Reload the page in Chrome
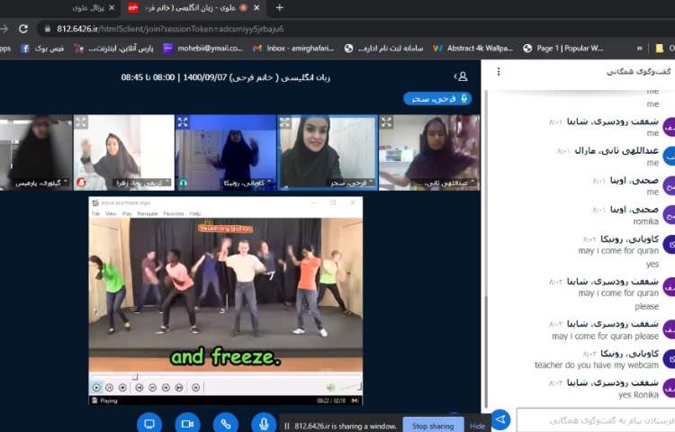The height and width of the screenshot is (432, 675). (x=23, y=29)
